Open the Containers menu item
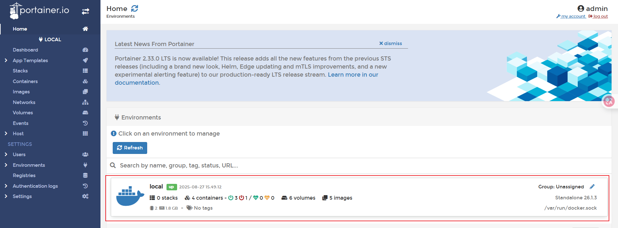Image resolution: width=618 pixels, height=228 pixels. [25, 81]
